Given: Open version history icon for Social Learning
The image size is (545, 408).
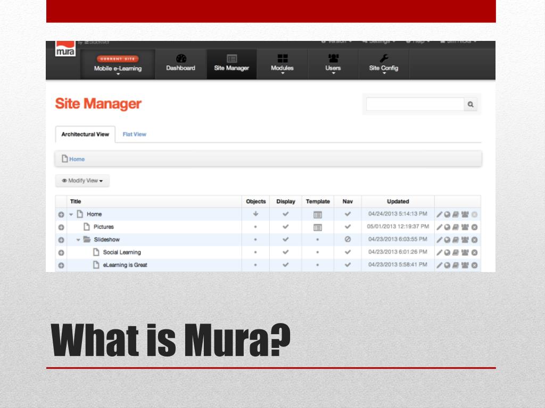Looking at the screenshot, I should pos(456,252).
